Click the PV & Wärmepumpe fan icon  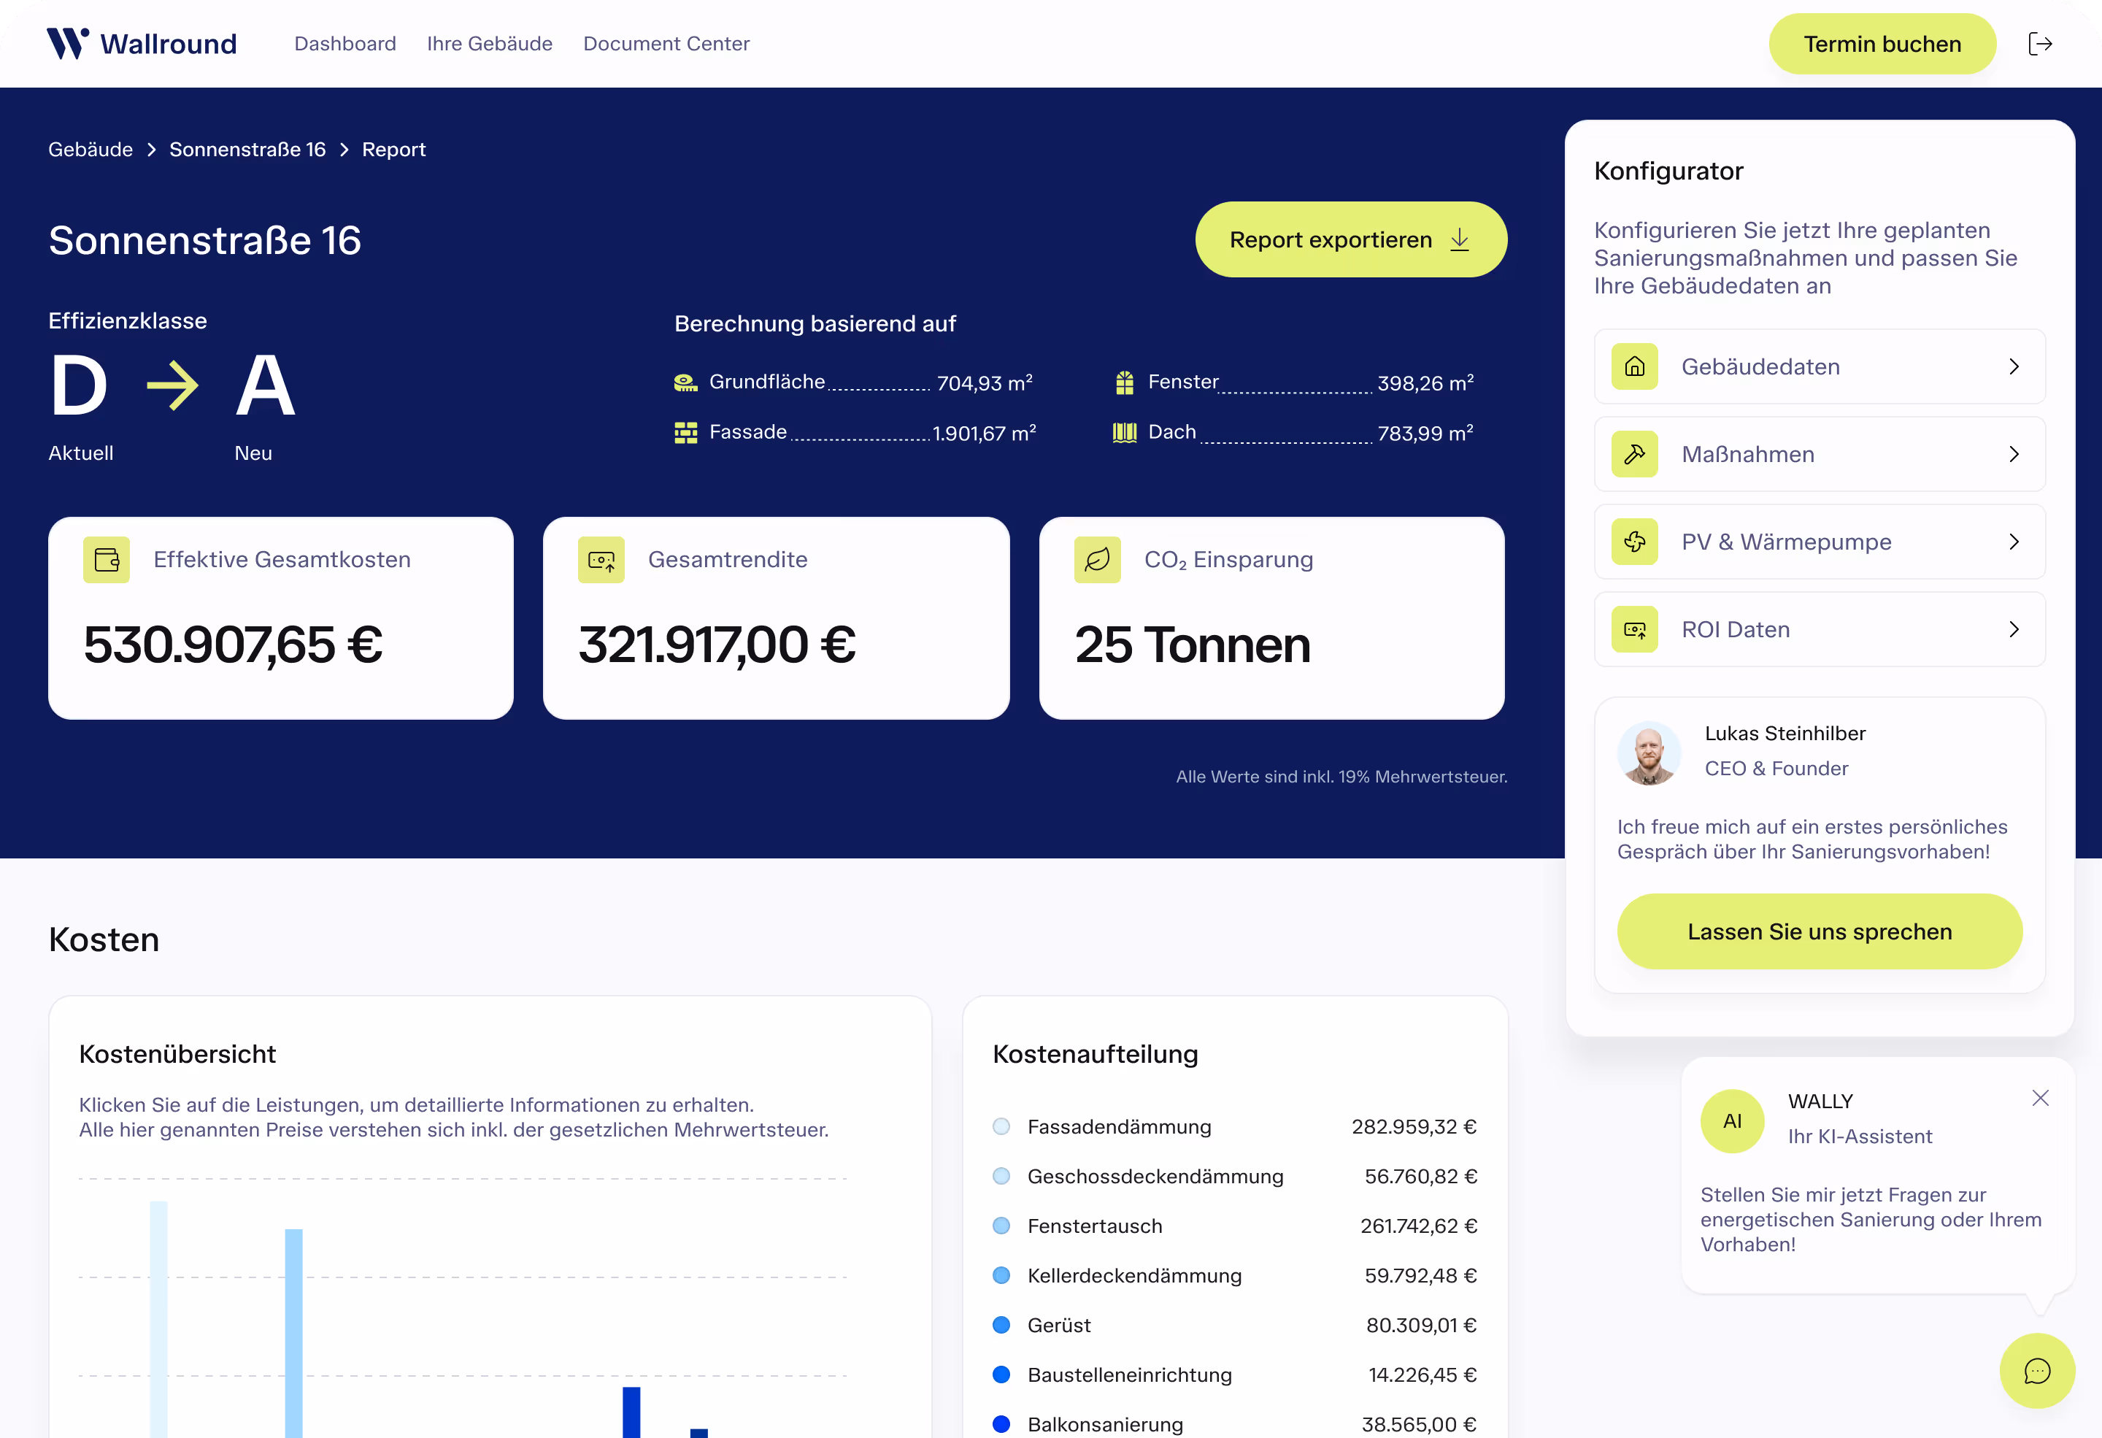[1634, 542]
